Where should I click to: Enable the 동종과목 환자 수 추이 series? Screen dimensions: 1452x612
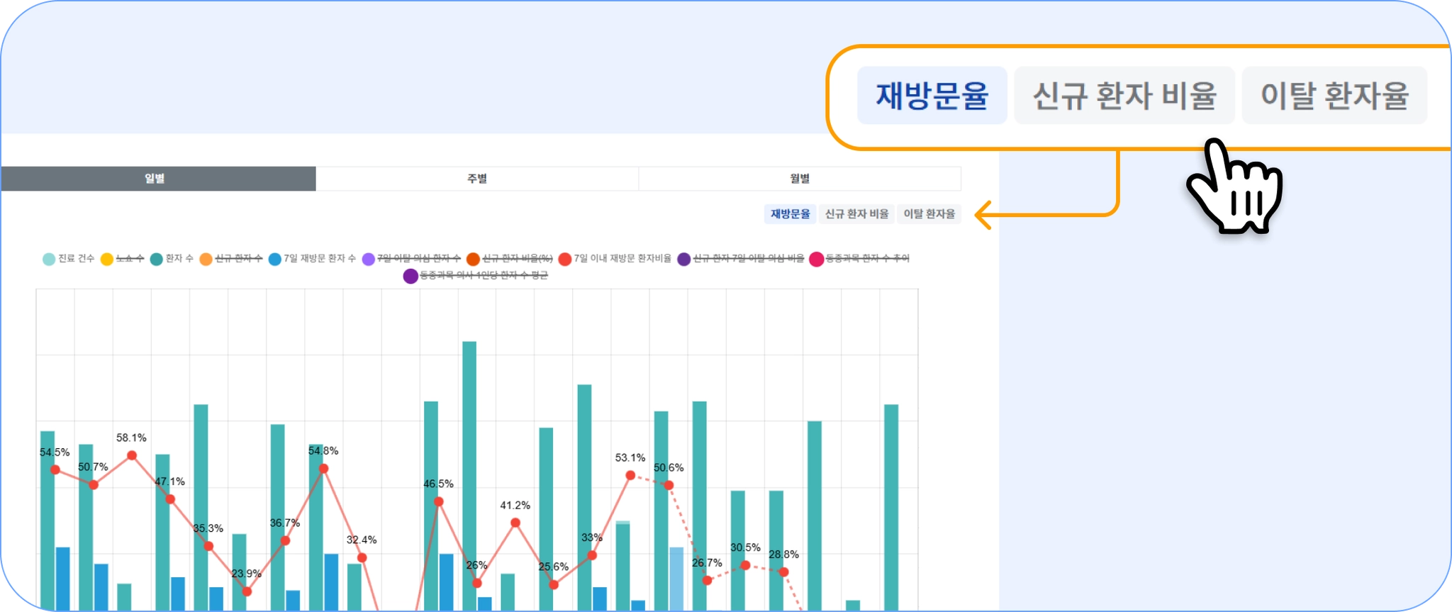[x=859, y=259]
